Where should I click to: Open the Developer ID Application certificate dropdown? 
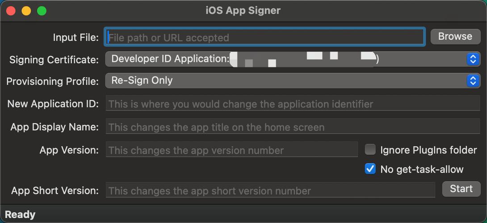click(x=293, y=59)
